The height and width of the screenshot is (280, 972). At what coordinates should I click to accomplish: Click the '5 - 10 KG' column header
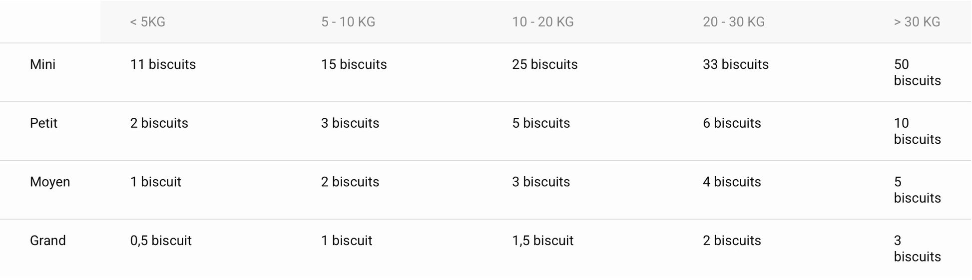click(348, 22)
